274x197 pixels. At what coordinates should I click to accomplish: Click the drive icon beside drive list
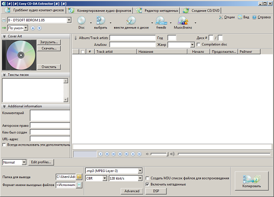[4, 20]
